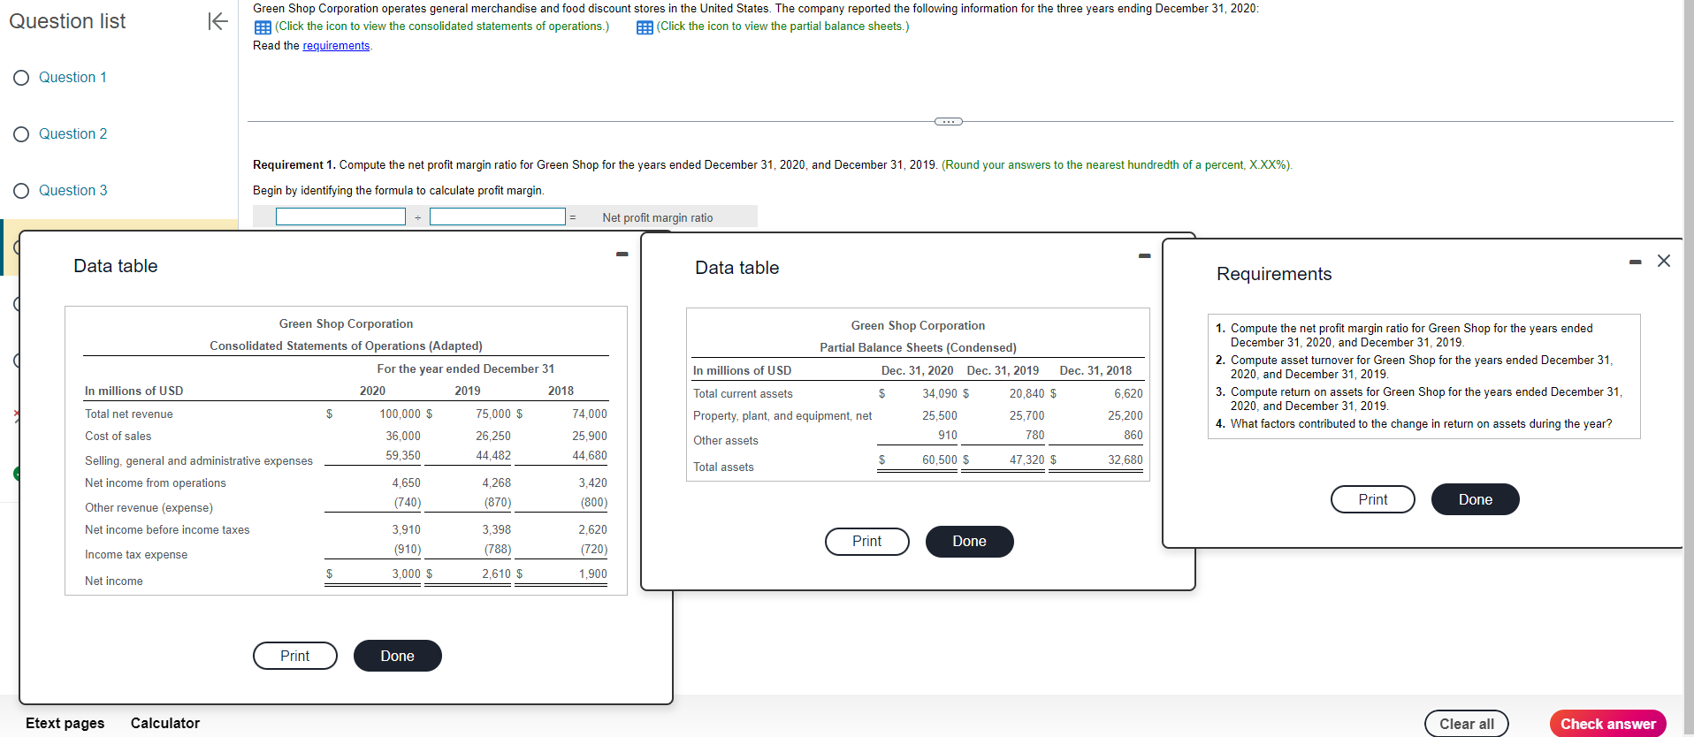Click the 'Income tax expense' row label
1694x737 pixels.
click(x=136, y=554)
